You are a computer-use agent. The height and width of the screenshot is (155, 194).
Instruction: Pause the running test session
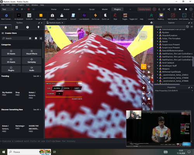(x=22, y=9)
